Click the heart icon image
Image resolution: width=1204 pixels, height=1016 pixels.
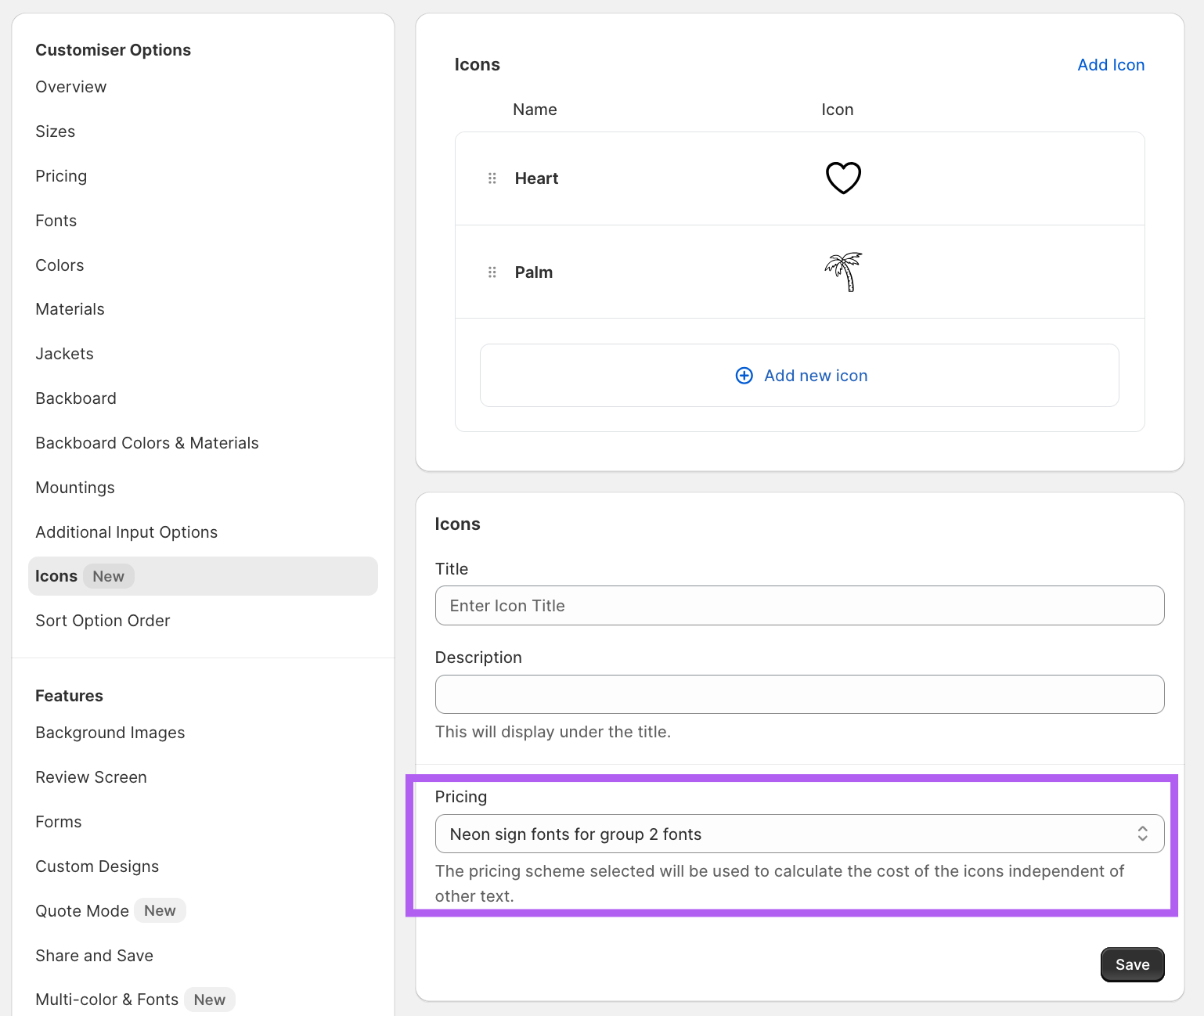pyautogui.click(x=843, y=178)
